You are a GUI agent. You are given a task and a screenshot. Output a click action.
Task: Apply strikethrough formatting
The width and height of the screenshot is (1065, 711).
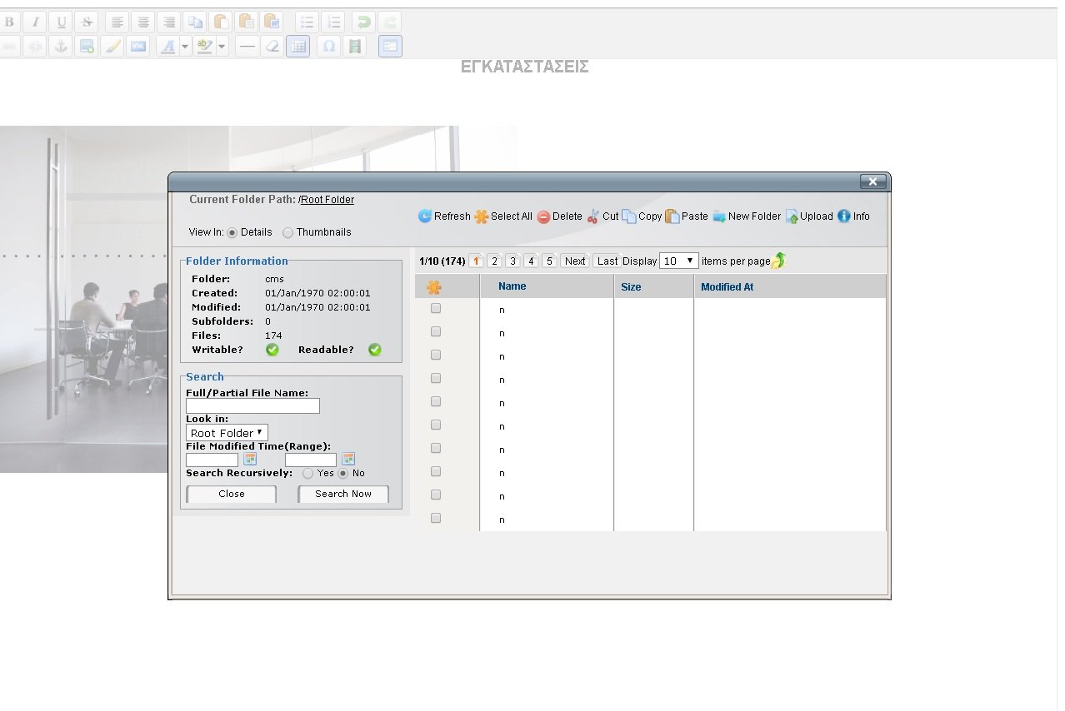click(86, 22)
